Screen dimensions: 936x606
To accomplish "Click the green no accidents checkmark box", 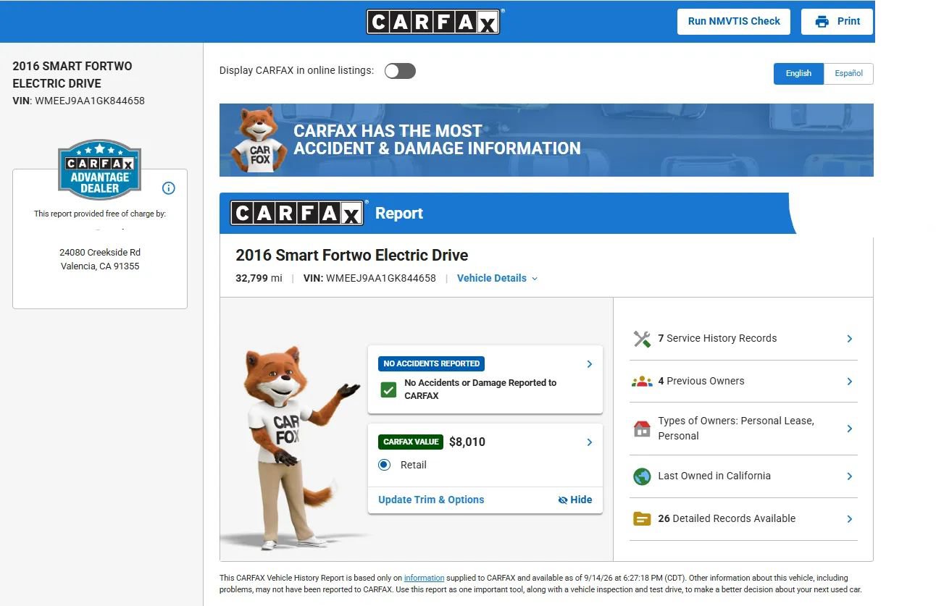I will pyautogui.click(x=388, y=390).
